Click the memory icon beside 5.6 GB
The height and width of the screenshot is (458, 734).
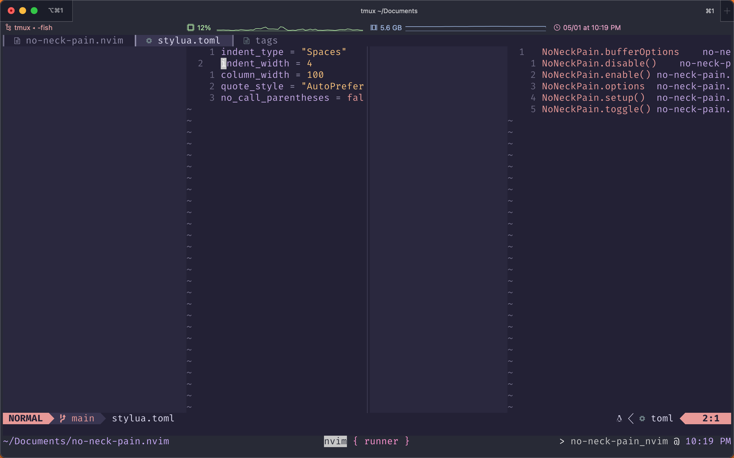point(374,27)
